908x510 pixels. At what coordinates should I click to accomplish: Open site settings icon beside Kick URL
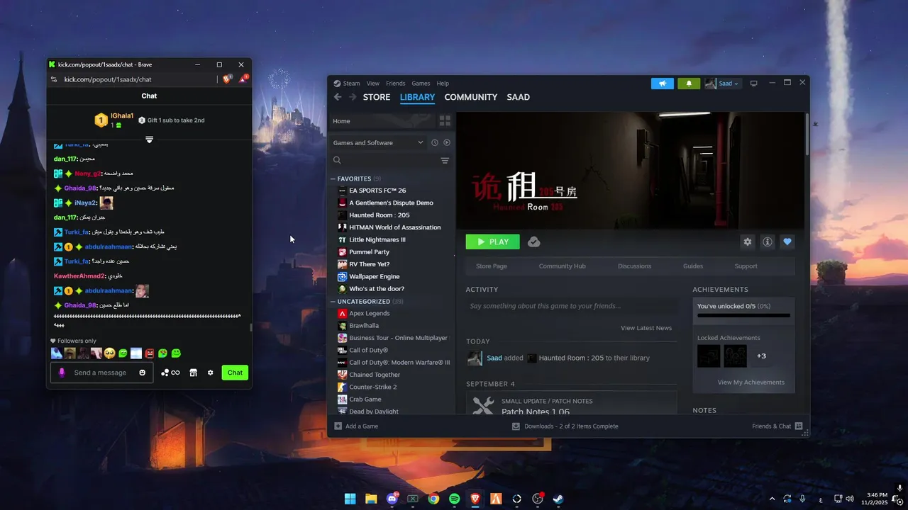click(x=54, y=79)
